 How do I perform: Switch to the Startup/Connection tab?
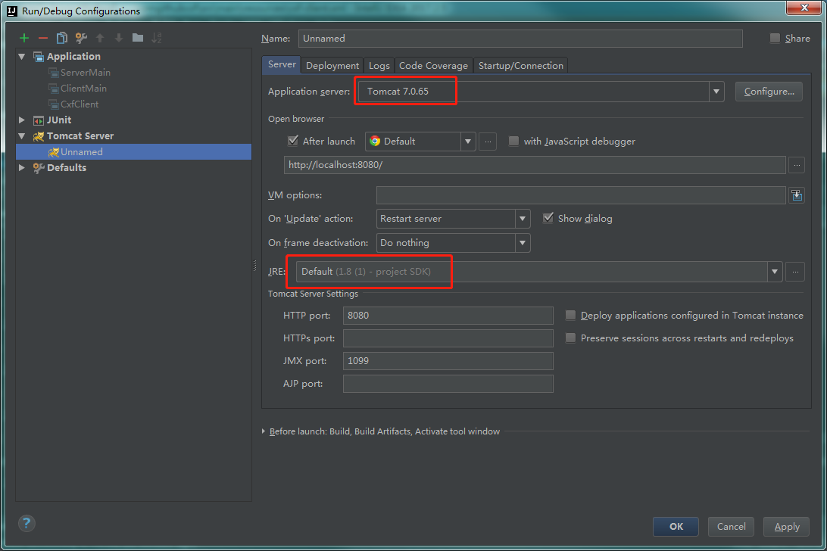[520, 65]
